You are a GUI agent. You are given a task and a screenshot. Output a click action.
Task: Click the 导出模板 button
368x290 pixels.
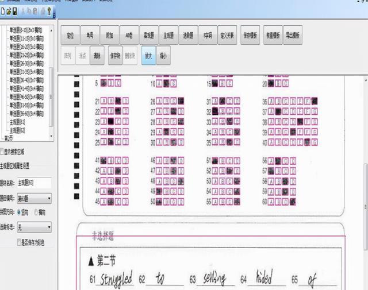pyautogui.click(x=293, y=35)
